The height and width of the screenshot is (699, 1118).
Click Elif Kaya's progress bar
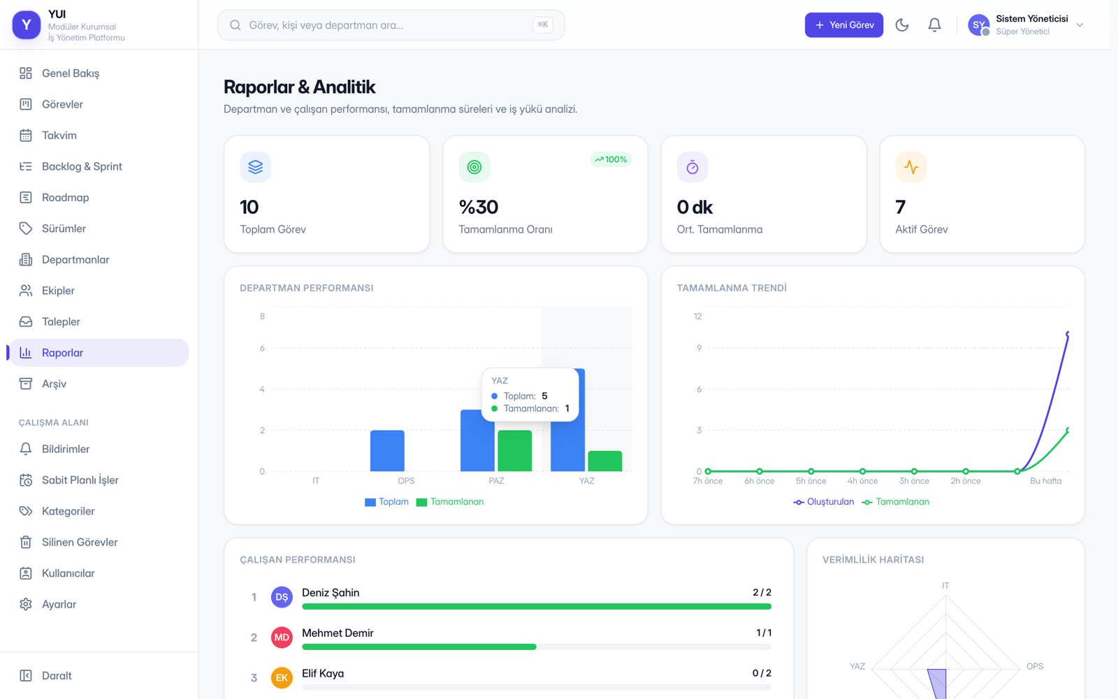537,688
